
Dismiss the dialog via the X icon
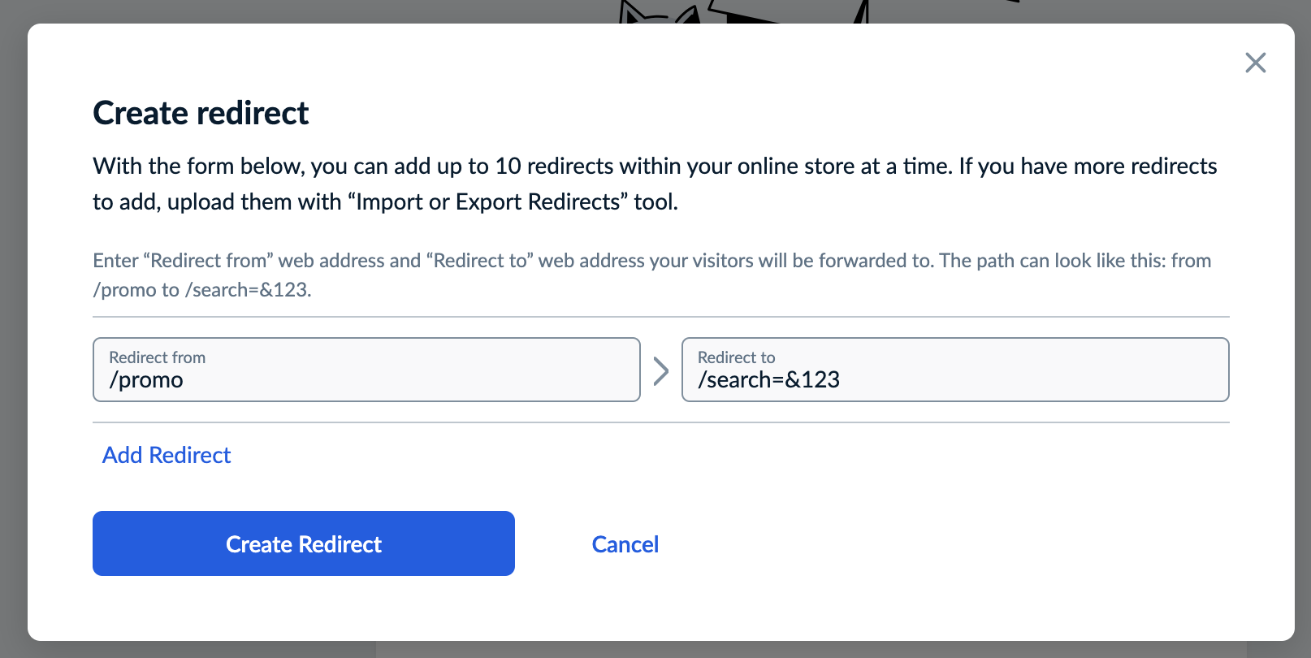point(1256,63)
